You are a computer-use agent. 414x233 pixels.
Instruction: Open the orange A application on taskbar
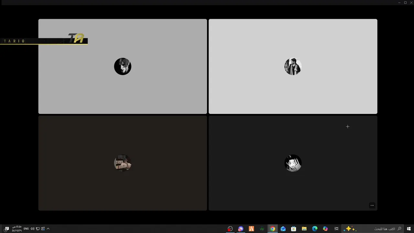coord(251,229)
